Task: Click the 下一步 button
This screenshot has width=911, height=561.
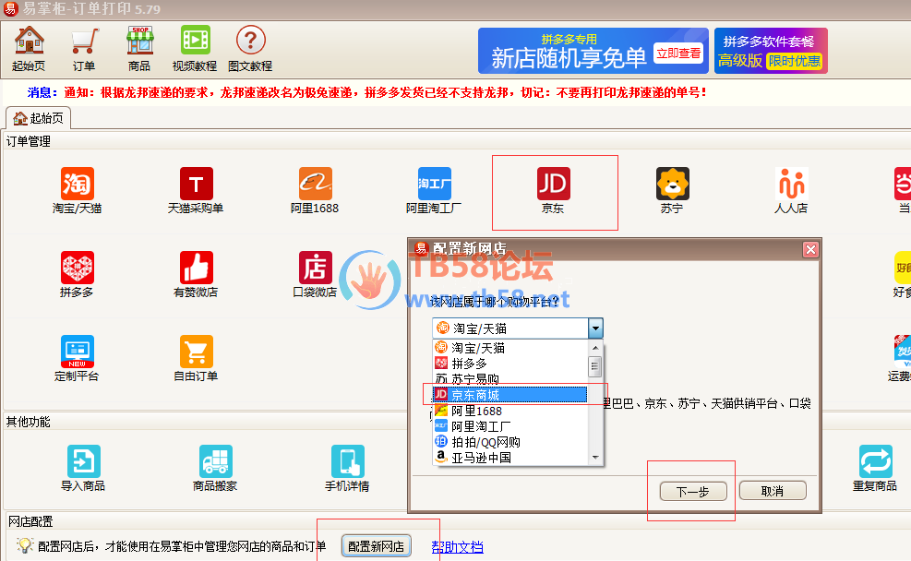Action: (x=693, y=492)
